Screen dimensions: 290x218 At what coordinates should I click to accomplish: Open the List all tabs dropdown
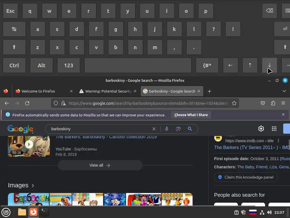(284, 91)
